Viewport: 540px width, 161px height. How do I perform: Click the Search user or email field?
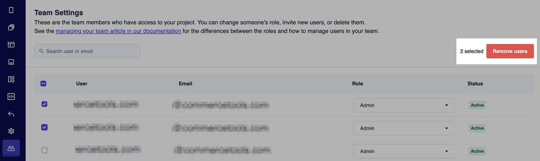(87, 51)
